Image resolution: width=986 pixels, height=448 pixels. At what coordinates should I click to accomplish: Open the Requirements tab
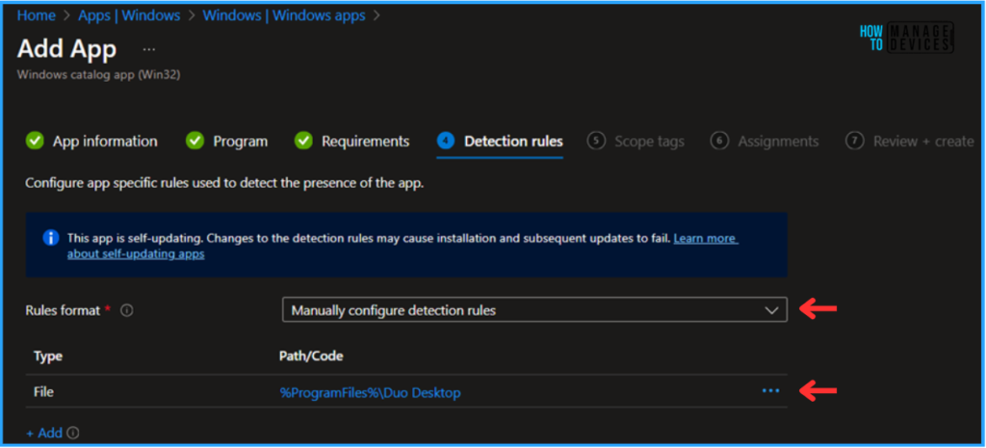(352, 142)
